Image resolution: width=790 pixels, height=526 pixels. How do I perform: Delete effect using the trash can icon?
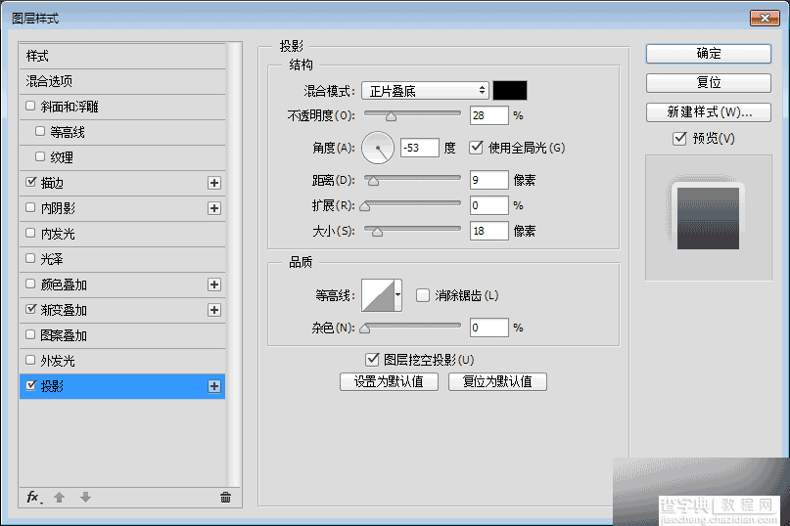pos(225,498)
